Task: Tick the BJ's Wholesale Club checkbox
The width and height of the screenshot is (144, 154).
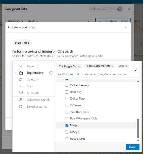Action: click(x=67, y=119)
